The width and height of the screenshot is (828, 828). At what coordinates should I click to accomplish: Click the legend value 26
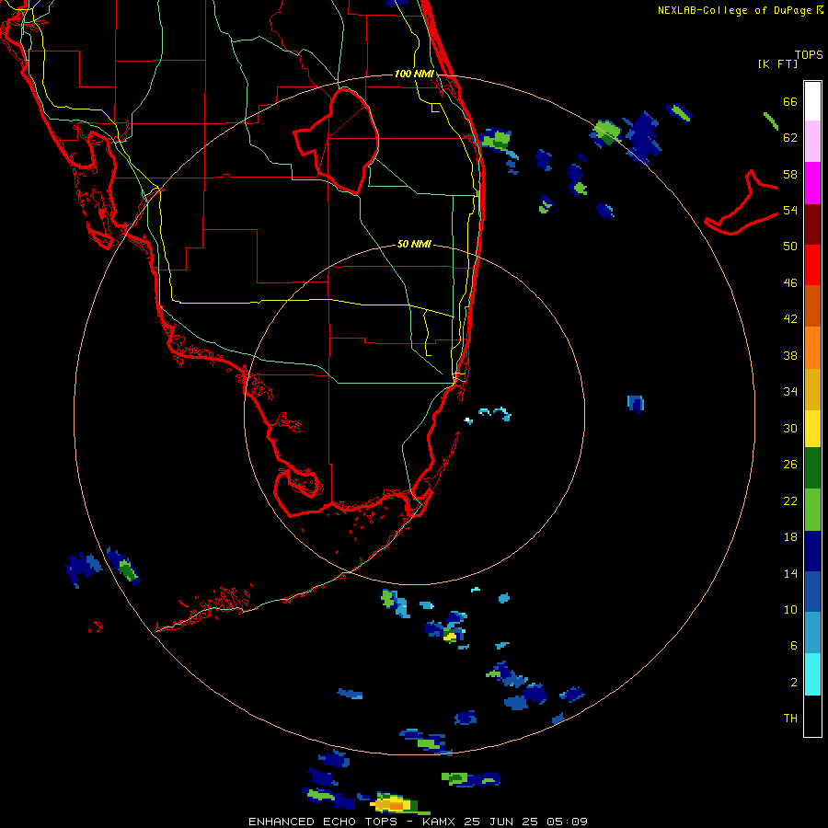point(790,465)
